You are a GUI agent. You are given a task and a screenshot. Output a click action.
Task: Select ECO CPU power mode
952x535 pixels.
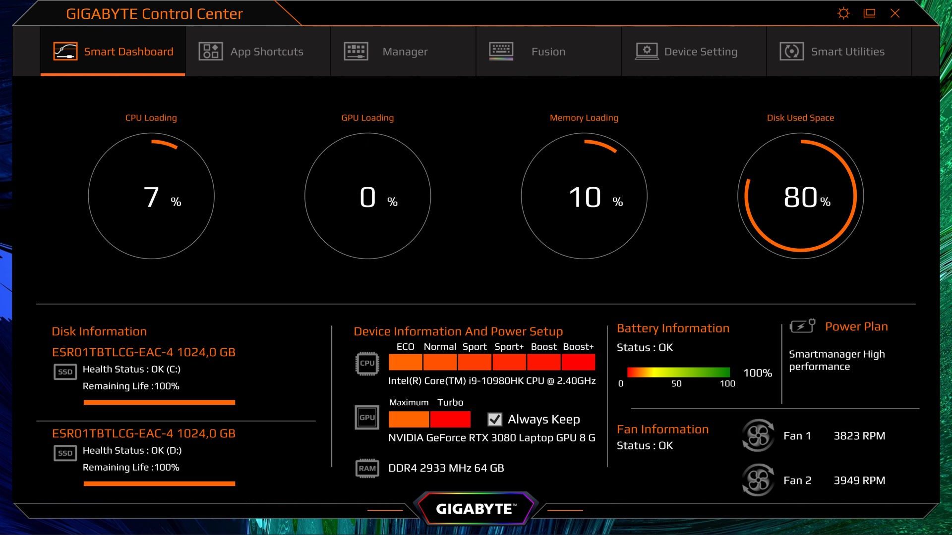405,362
